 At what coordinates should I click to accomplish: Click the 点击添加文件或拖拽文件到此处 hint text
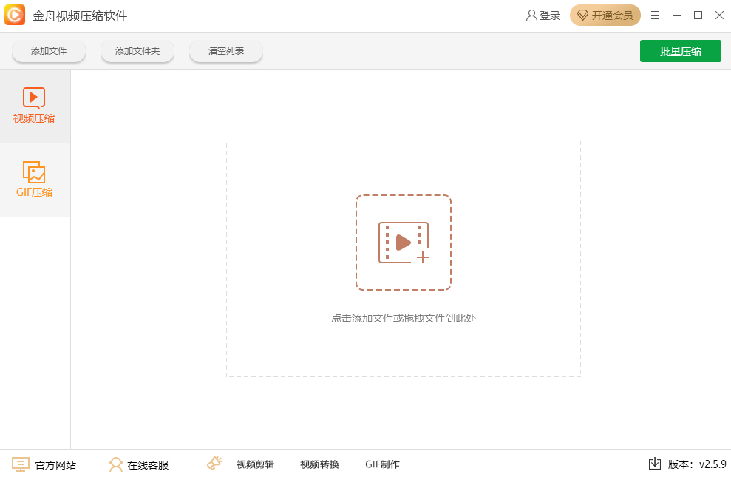pos(403,318)
